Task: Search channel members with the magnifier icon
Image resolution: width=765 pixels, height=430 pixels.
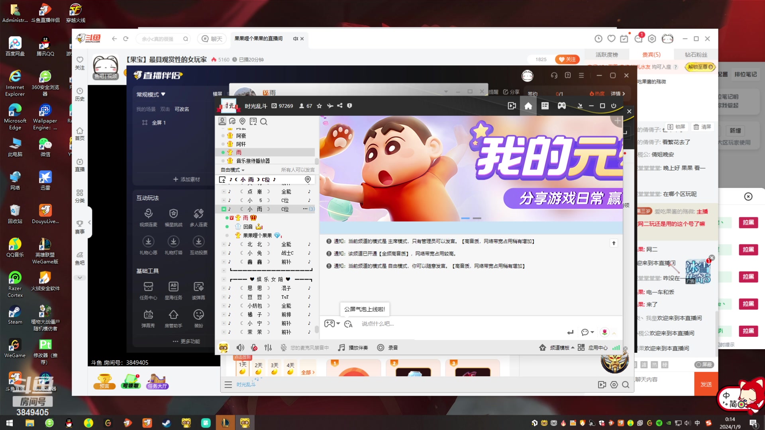Action: click(264, 121)
